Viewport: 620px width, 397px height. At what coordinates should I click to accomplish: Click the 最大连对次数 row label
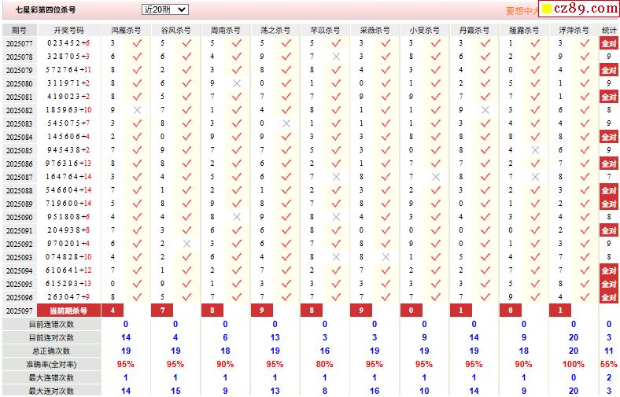(51, 391)
